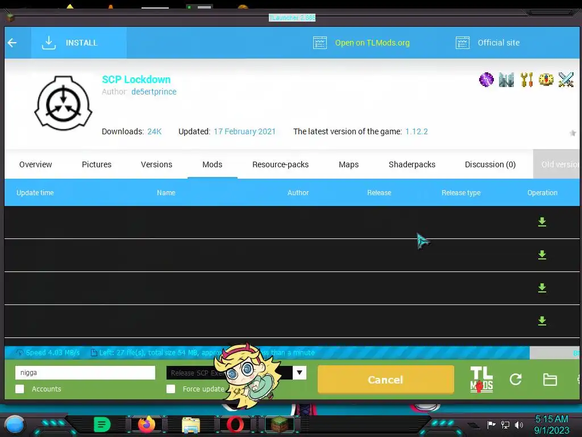Click the network tray icon
The image size is (582, 437).
click(x=505, y=424)
